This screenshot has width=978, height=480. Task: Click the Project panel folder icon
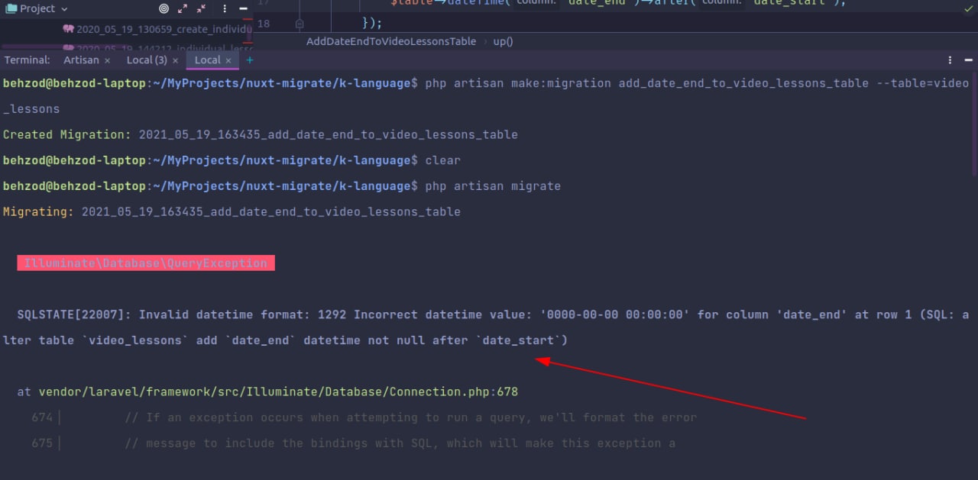11,8
